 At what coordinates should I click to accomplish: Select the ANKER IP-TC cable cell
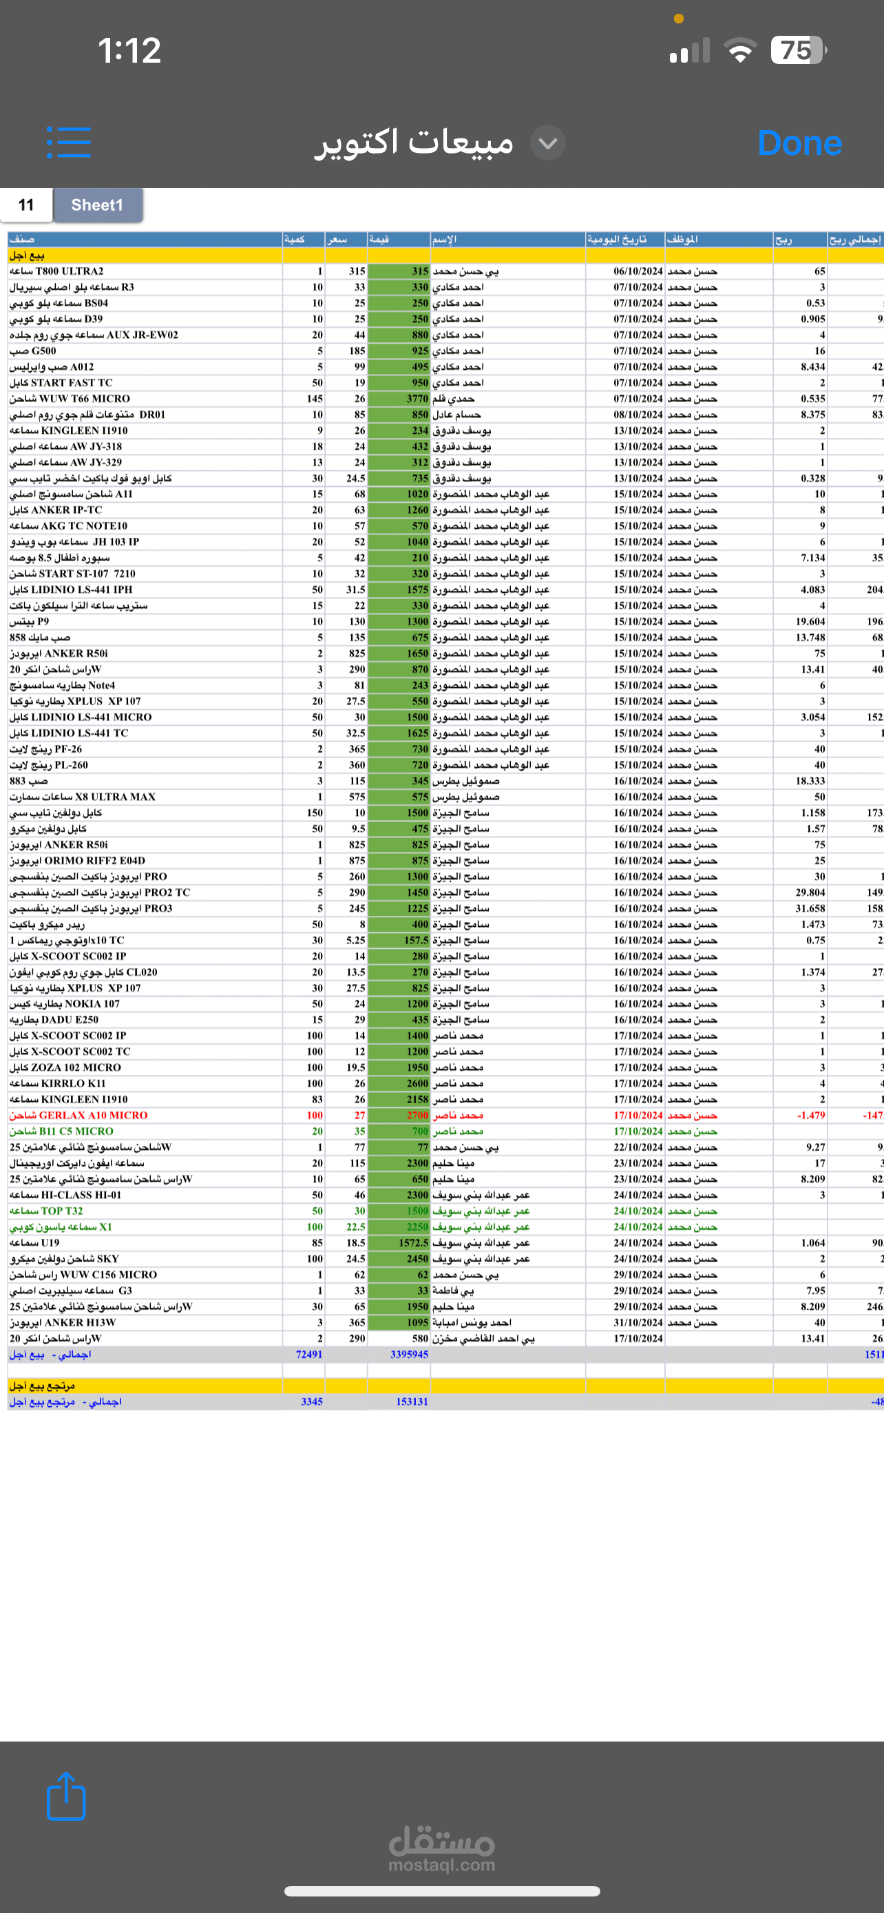pyautogui.click(x=145, y=510)
